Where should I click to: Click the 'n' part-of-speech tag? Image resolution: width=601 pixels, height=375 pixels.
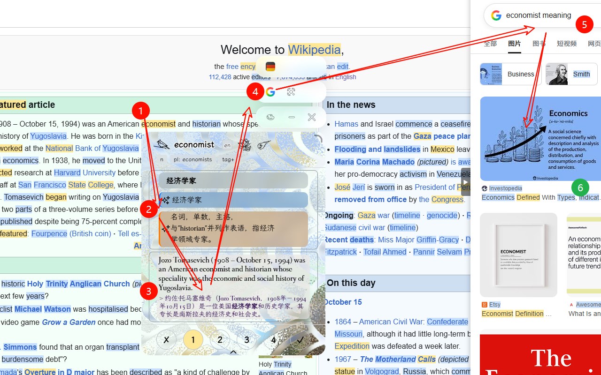pos(162,159)
